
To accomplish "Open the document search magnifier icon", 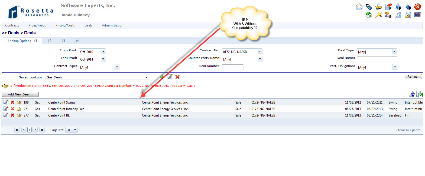I will 398,15.
